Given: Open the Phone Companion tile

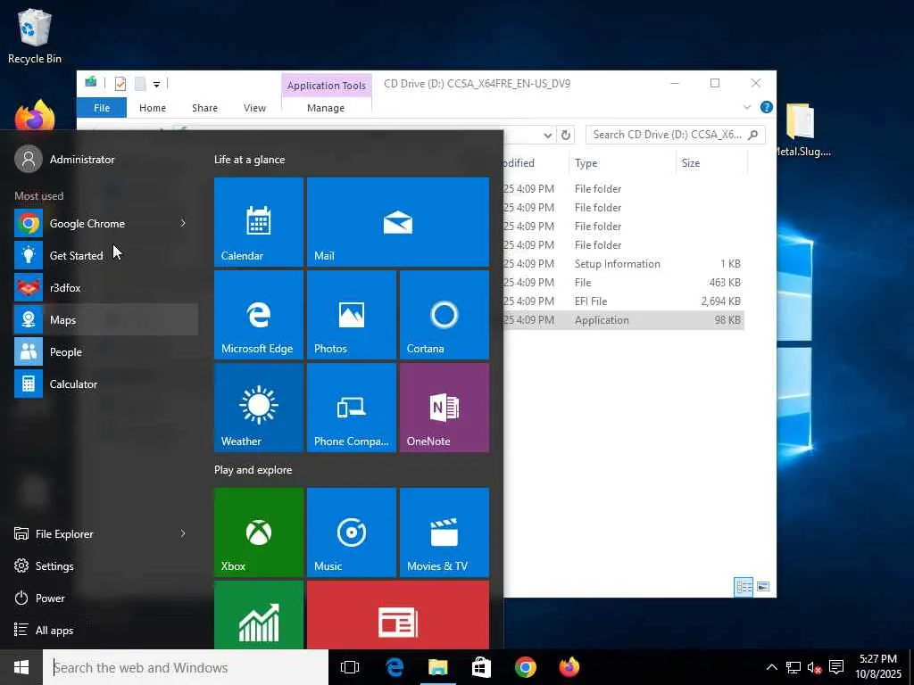Looking at the screenshot, I should pos(351,407).
